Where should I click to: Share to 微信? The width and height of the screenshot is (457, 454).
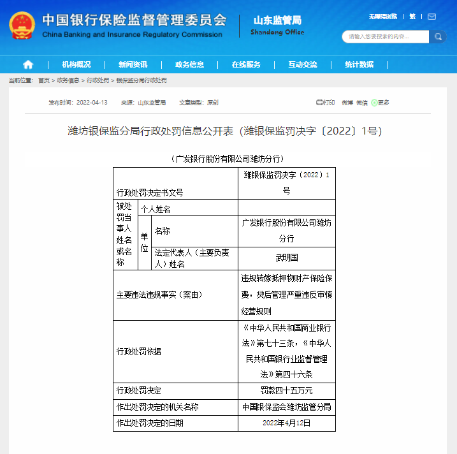click(361, 103)
